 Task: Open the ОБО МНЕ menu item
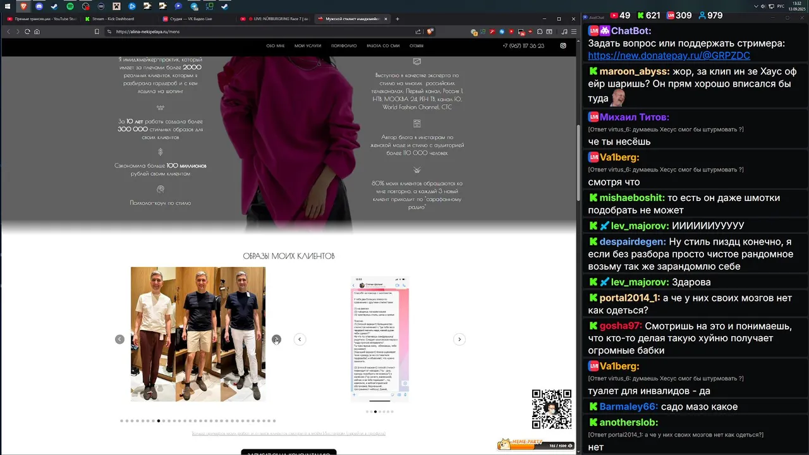[x=276, y=46]
